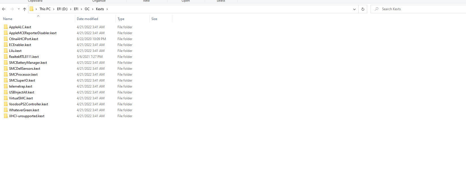The image size is (466, 170).
Task: Expand chevron after EFI (D:)
Action: click(x=71, y=9)
